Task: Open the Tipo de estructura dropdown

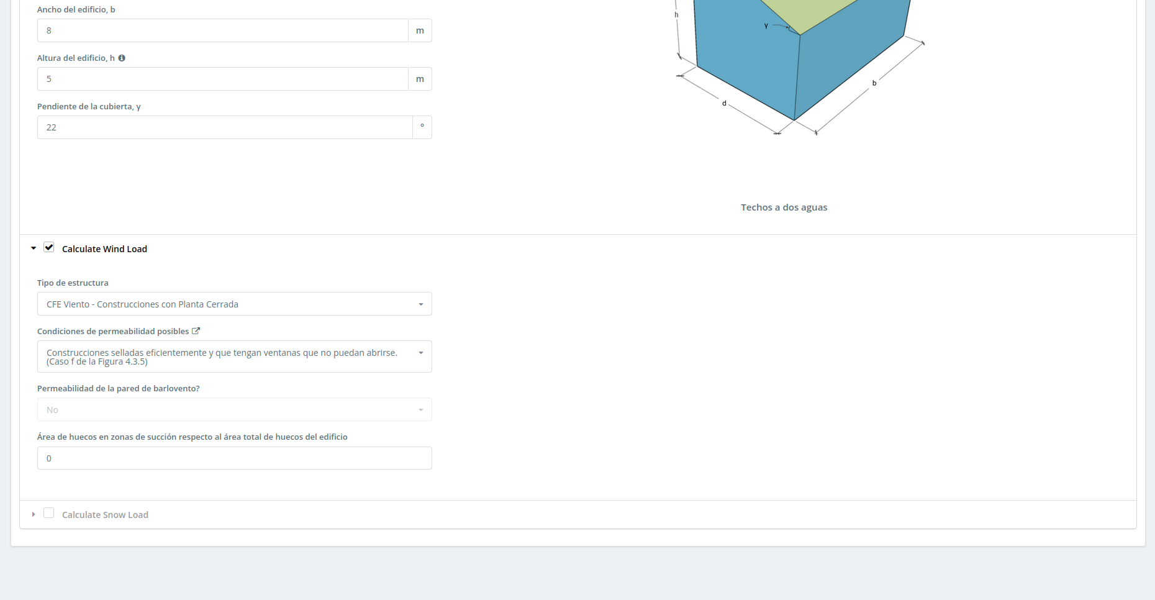Action: tap(234, 304)
